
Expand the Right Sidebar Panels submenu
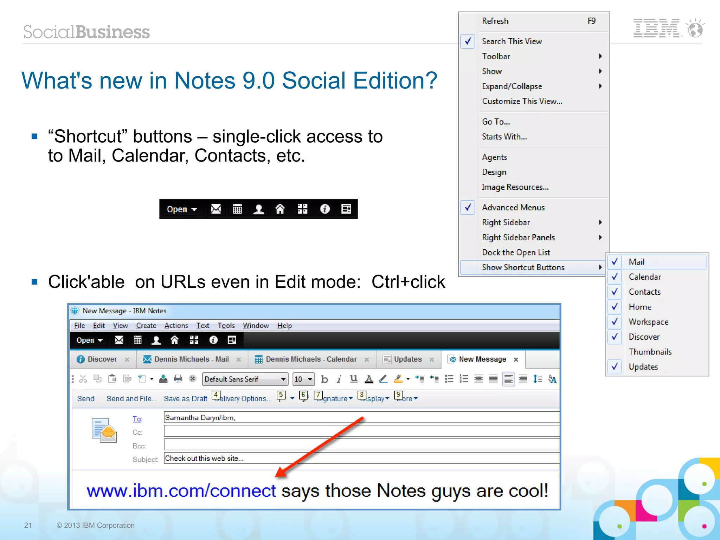(x=534, y=238)
